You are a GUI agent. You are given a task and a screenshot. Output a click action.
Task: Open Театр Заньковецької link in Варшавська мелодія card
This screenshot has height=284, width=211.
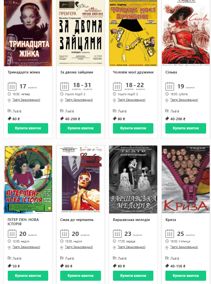pos(131,247)
